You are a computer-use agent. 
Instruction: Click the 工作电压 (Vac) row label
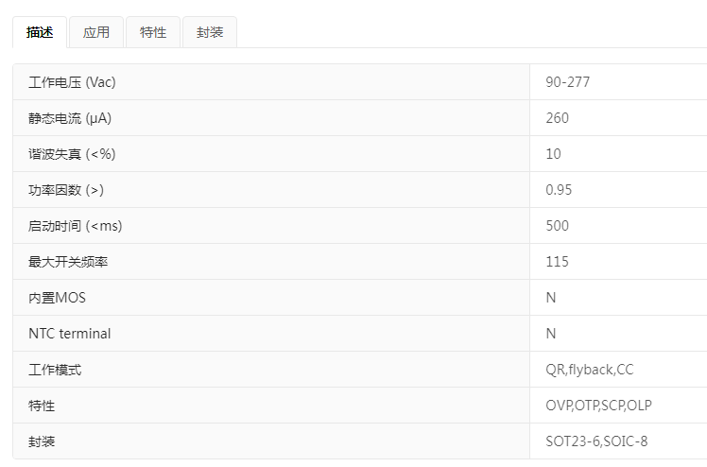pos(72,82)
